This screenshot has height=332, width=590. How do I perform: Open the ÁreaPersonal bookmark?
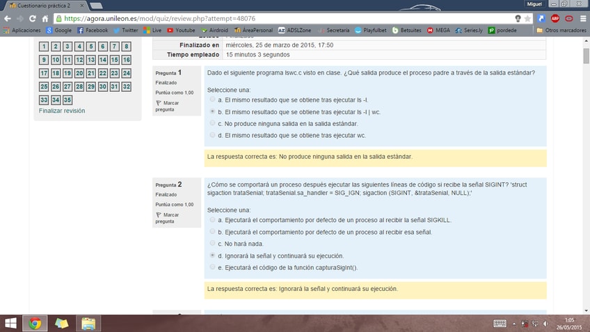[x=253, y=30]
